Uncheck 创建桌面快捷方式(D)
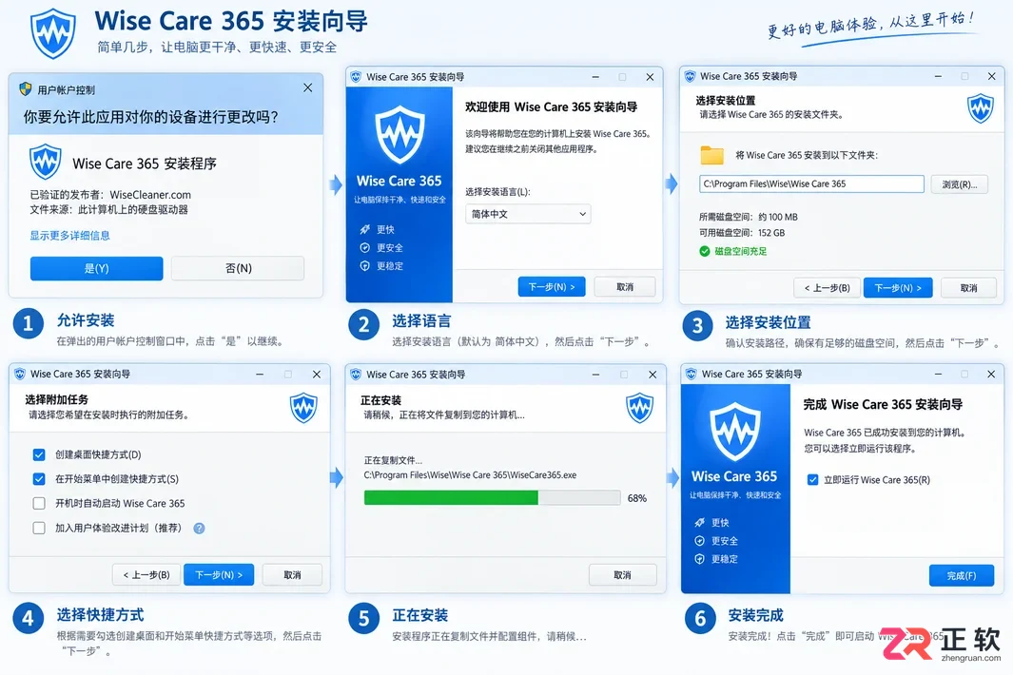The image size is (1013, 675). [x=39, y=454]
